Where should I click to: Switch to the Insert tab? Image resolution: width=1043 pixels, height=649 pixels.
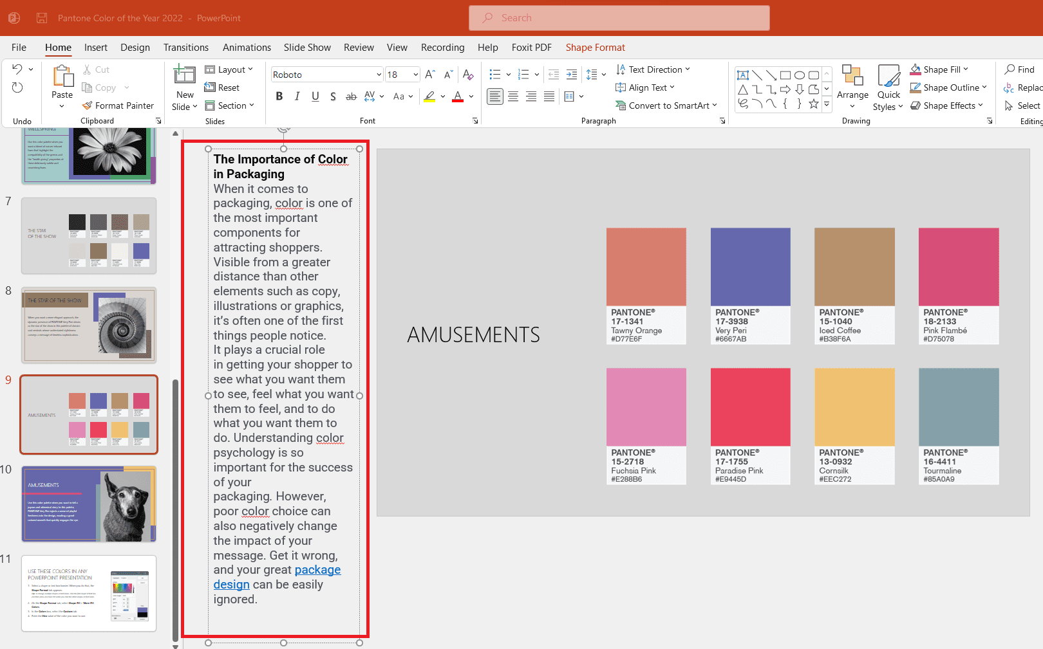click(96, 48)
